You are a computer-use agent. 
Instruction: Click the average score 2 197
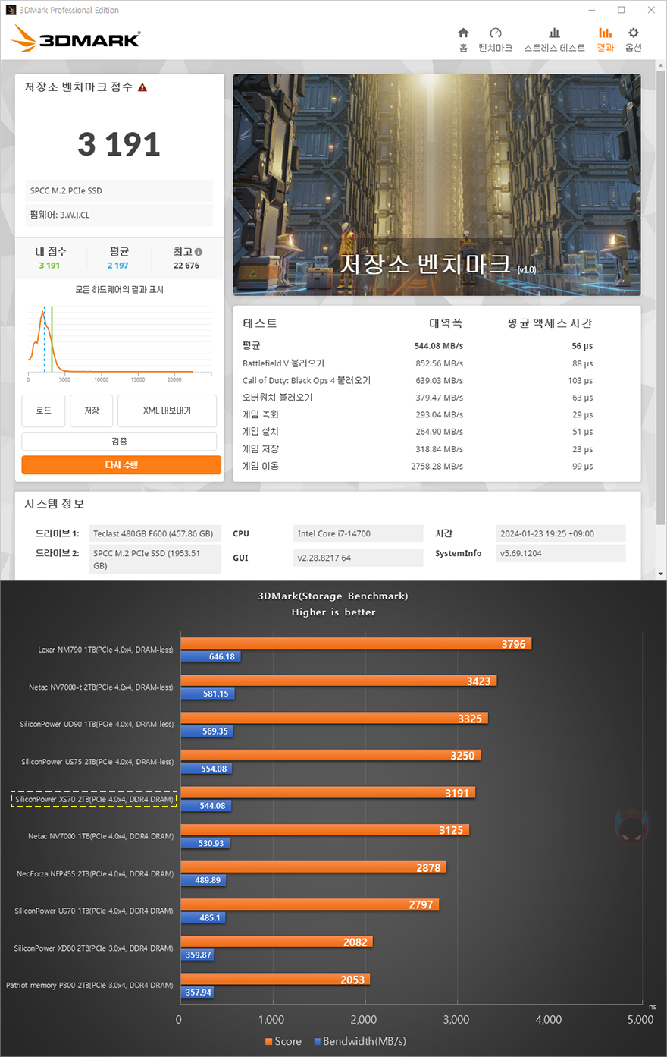[118, 266]
